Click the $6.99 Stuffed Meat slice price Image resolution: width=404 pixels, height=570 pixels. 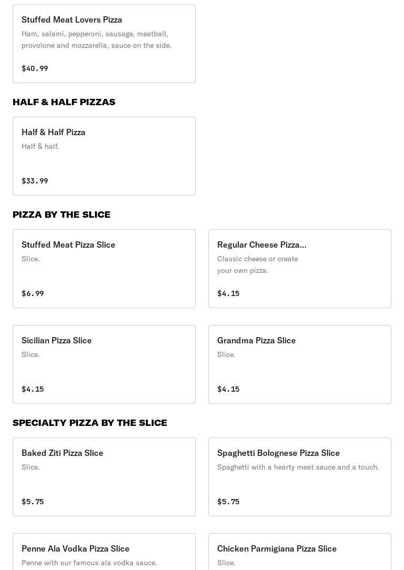click(x=33, y=293)
